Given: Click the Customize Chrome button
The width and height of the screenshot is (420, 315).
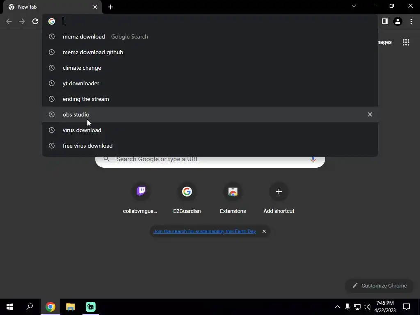Looking at the screenshot, I should pyautogui.click(x=379, y=285).
